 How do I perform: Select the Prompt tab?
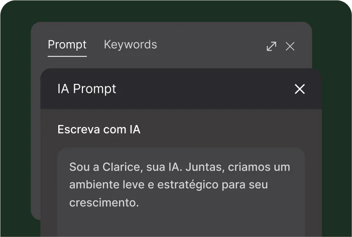point(67,45)
